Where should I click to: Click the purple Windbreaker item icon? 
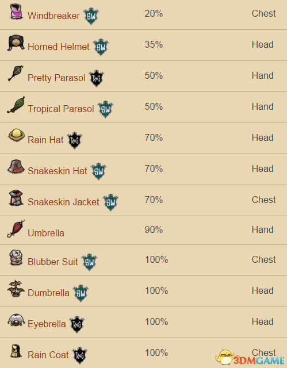(x=16, y=11)
